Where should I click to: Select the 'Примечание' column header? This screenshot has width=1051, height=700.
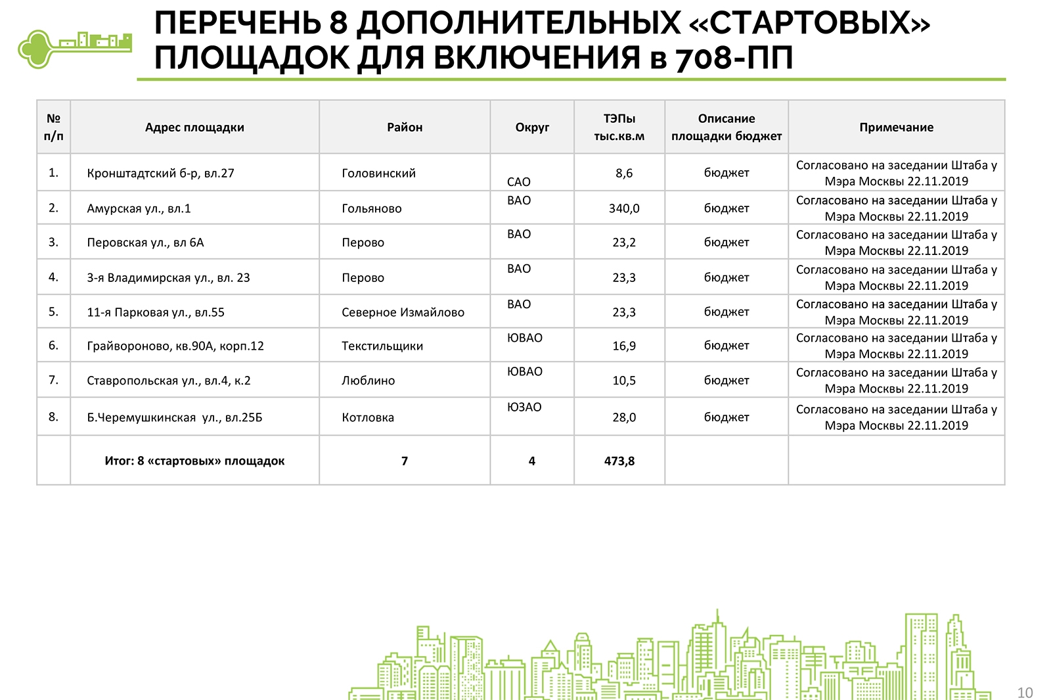(x=896, y=128)
